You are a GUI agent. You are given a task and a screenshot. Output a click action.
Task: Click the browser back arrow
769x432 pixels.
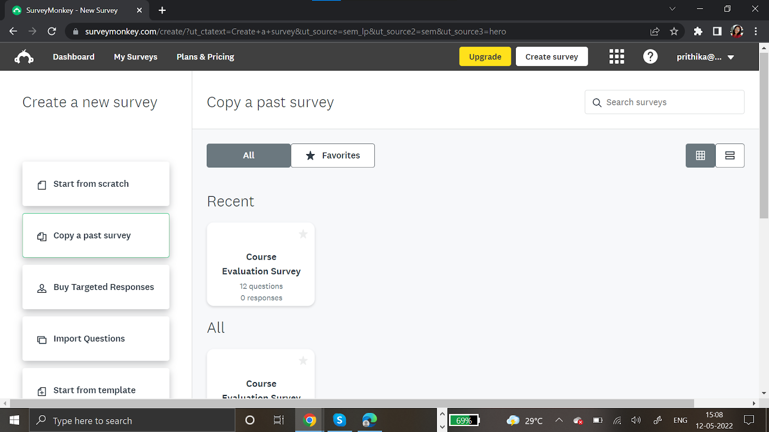coord(13,31)
